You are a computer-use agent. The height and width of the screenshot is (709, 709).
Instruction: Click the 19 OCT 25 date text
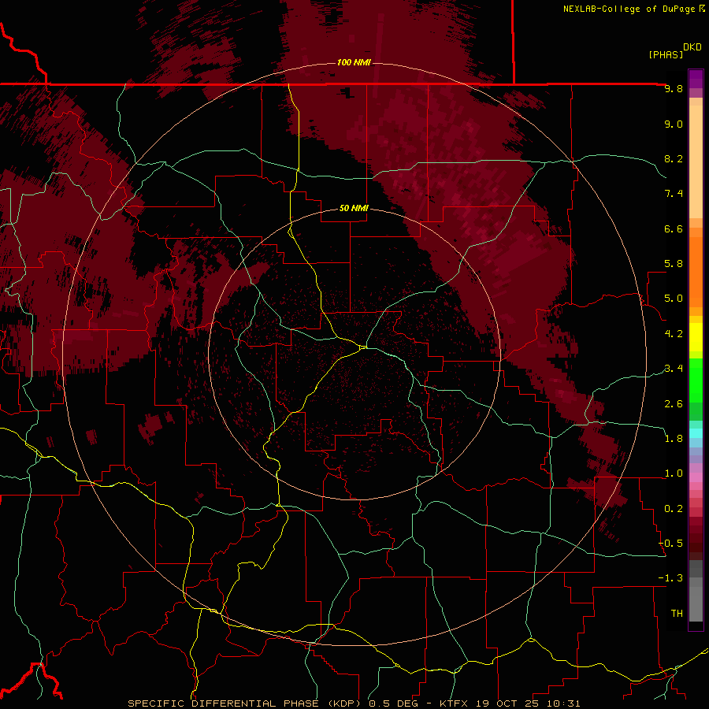(506, 703)
